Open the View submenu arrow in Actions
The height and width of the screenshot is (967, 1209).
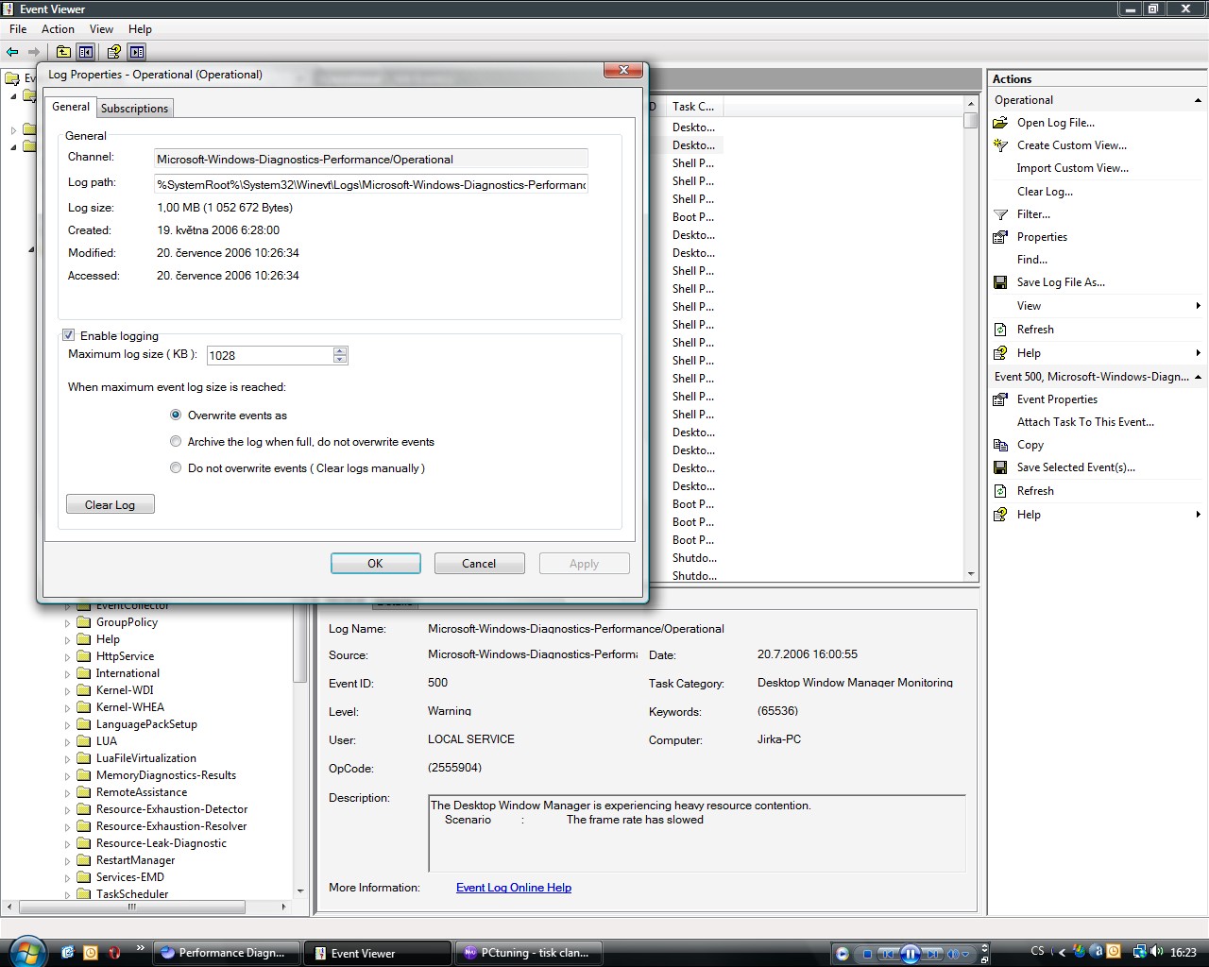click(1198, 306)
